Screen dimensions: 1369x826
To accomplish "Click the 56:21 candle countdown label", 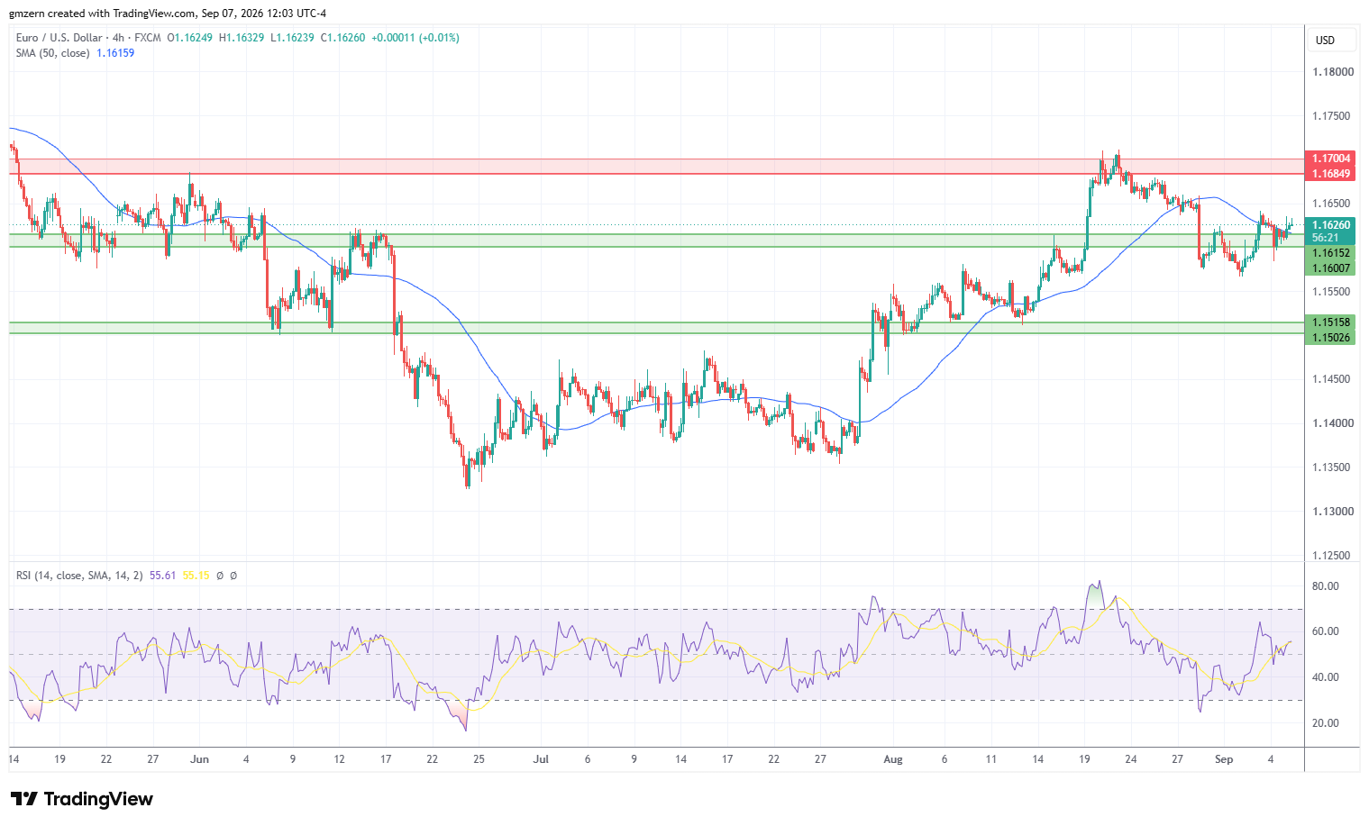I will [x=1325, y=239].
